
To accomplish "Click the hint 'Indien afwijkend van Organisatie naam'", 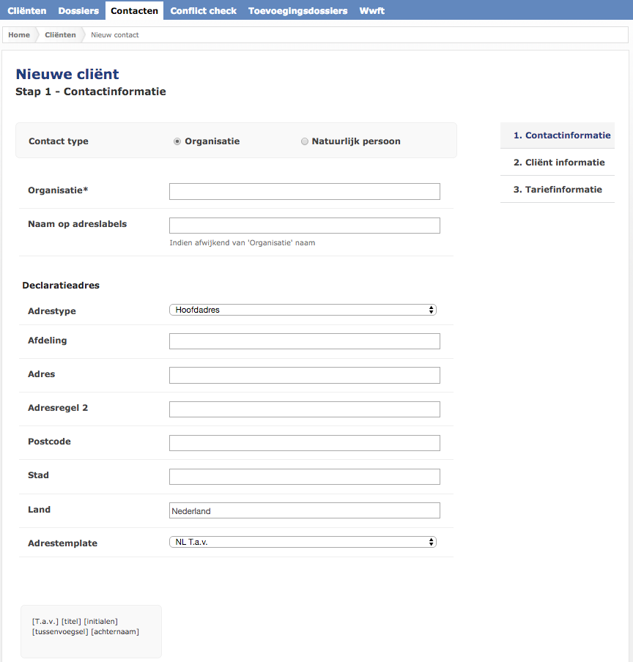I will tap(243, 243).
